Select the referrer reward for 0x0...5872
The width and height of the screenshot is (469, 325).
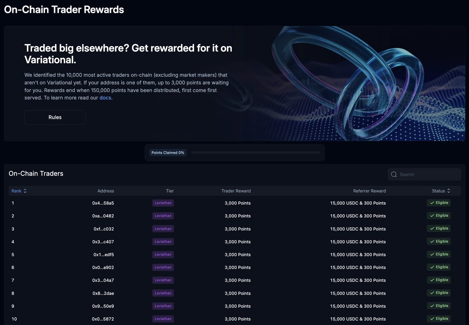358,319
